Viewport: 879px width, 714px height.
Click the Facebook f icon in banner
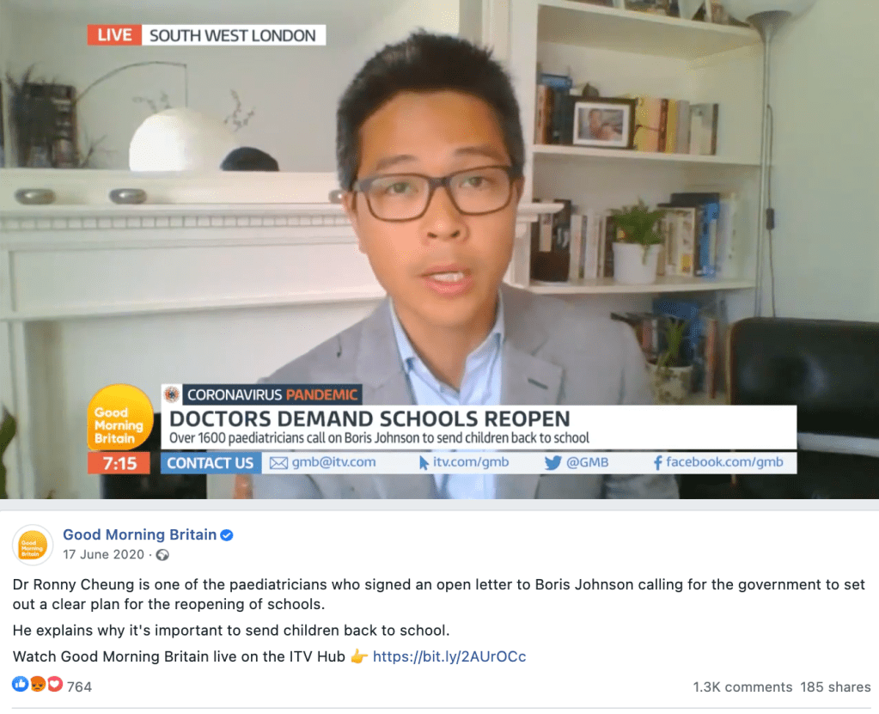click(657, 463)
